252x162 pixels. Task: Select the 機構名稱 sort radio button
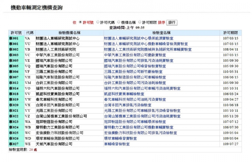click(119, 22)
